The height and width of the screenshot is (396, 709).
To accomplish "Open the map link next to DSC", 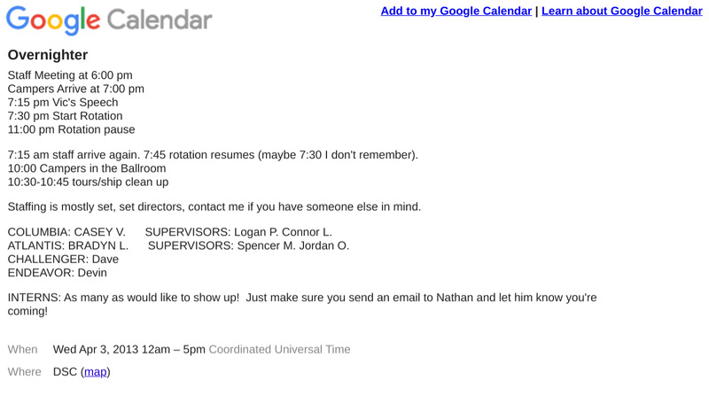I will coord(96,372).
